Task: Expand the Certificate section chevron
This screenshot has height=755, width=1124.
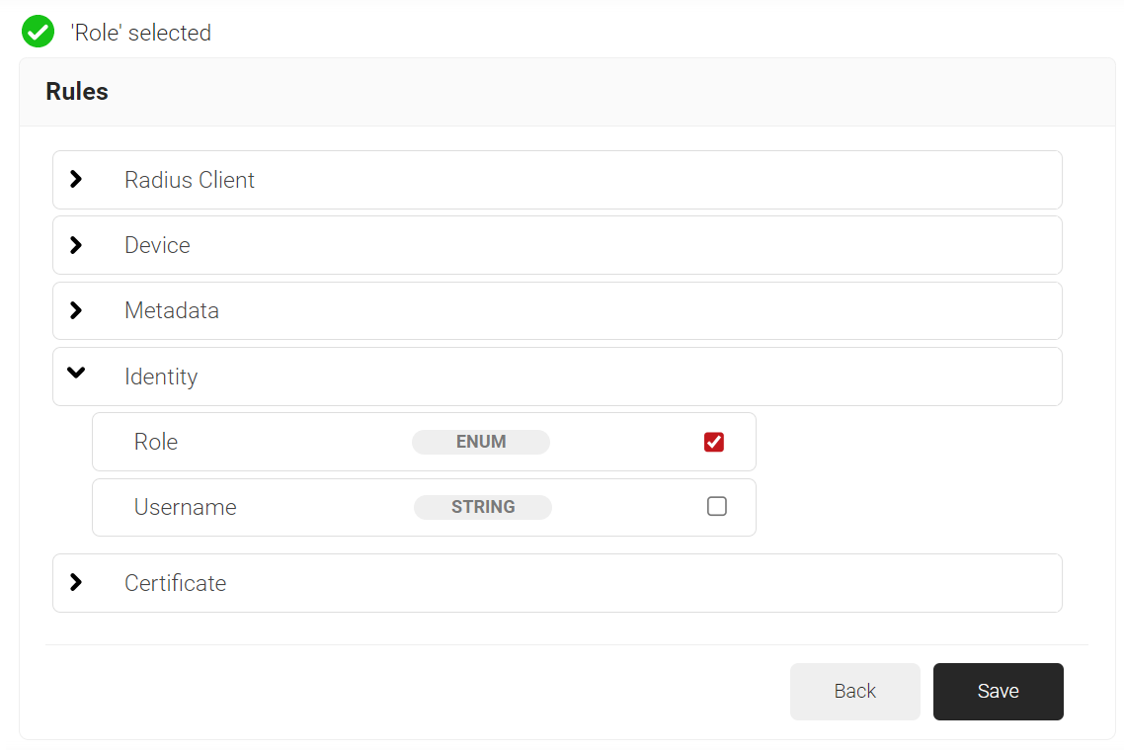Action: click(x=76, y=583)
